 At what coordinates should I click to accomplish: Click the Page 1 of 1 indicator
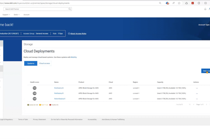(x=200, y=105)
